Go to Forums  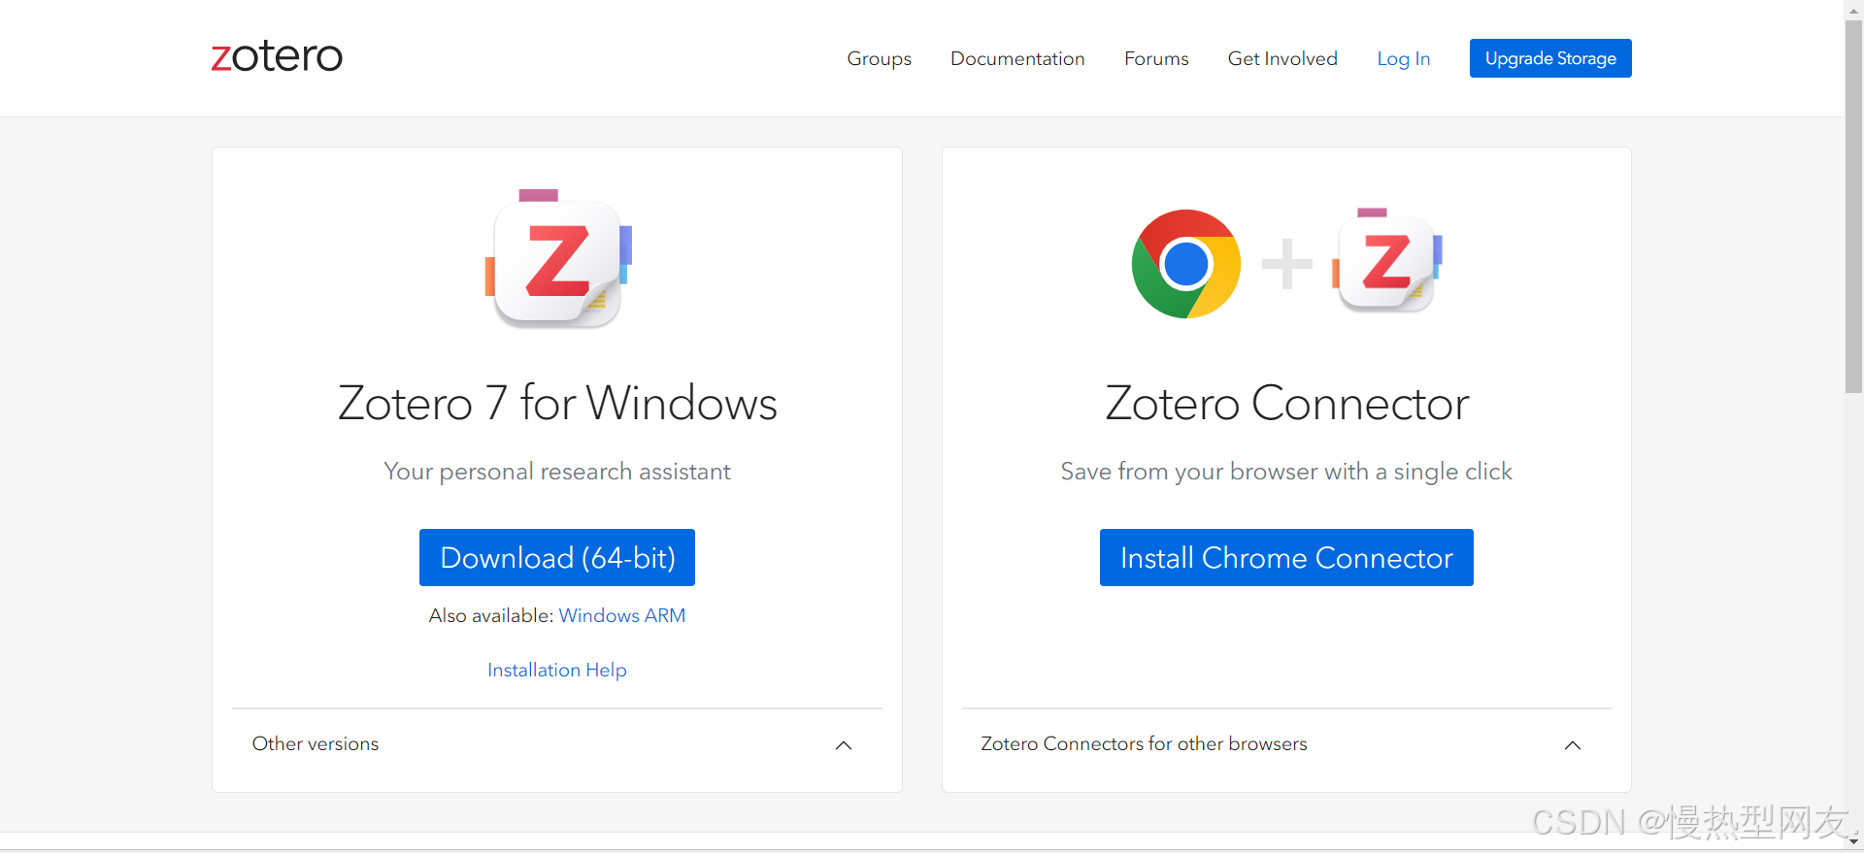pos(1156,58)
